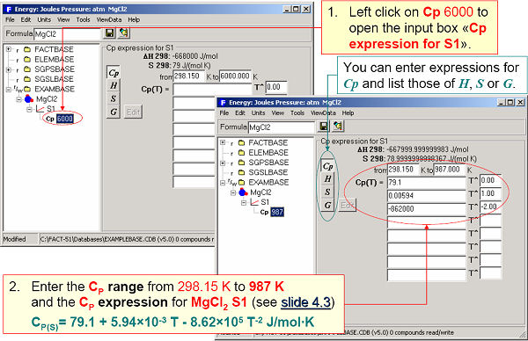Open the Units menu in front window
This screenshot has width=528, height=341.
tap(258, 113)
